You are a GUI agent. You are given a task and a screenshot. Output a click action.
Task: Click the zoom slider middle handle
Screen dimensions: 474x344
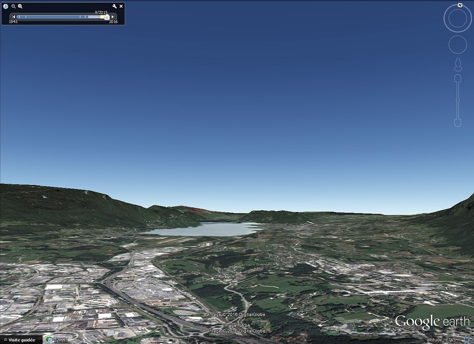click(x=458, y=101)
